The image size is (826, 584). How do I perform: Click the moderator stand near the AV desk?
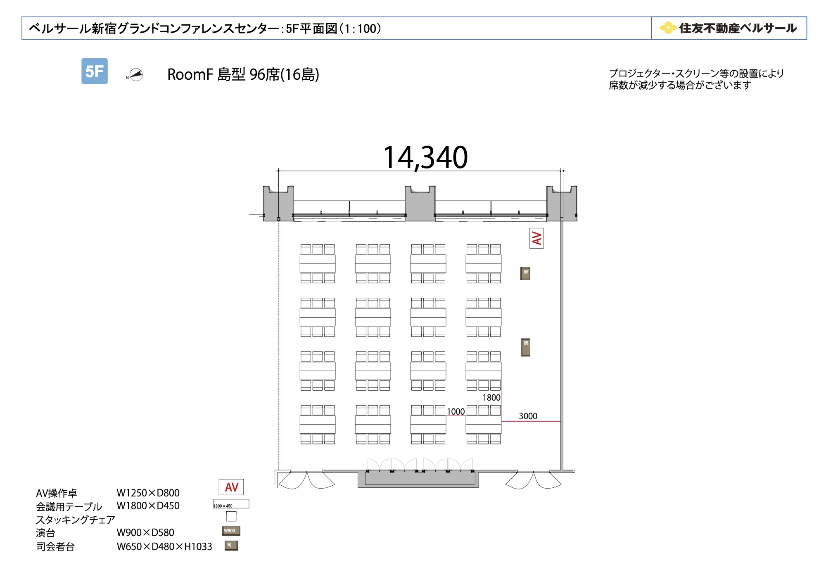525,273
